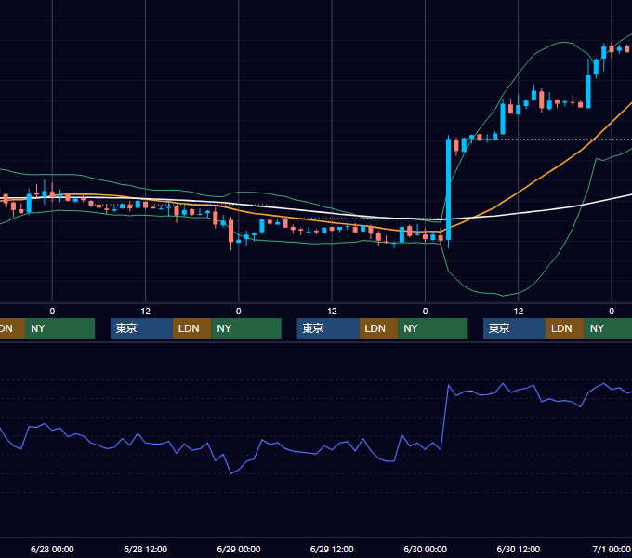Click the 東京 session block for 6/30
The width and height of the screenshot is (632, 558).
pyautogui.click(x=514, y=328)
